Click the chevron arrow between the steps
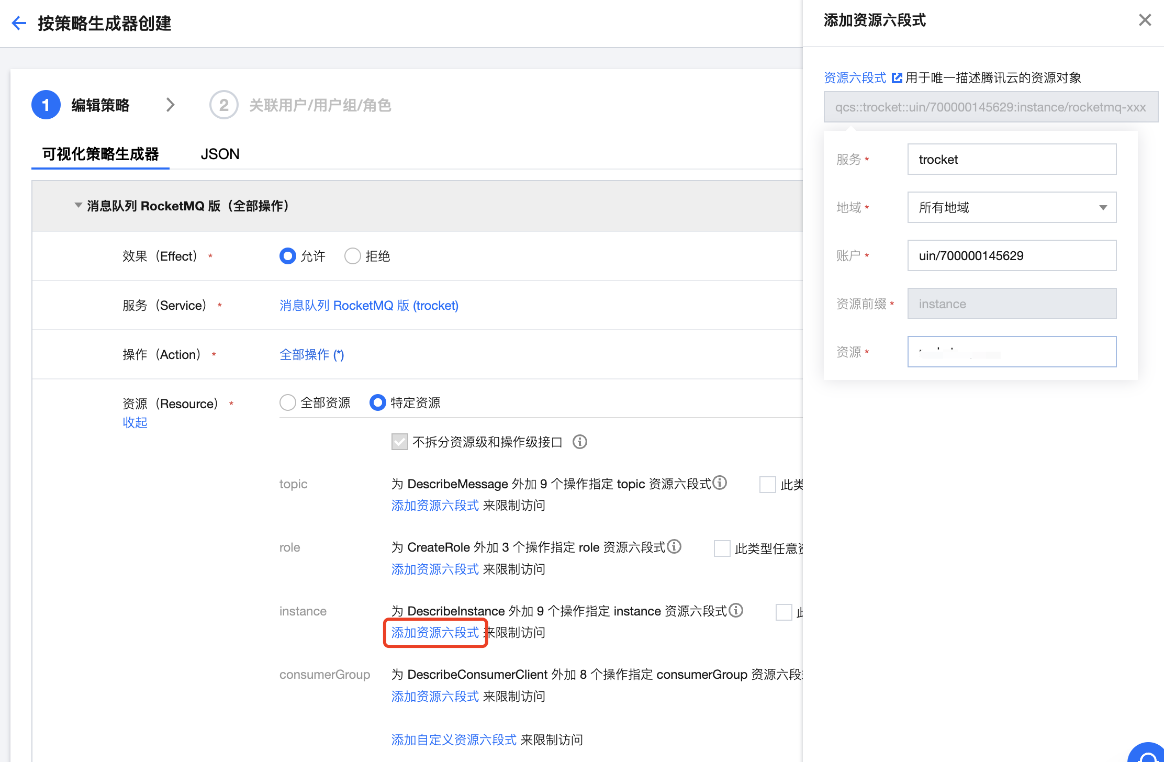Viewport: 1164px width, 762px height. (170, 105)
